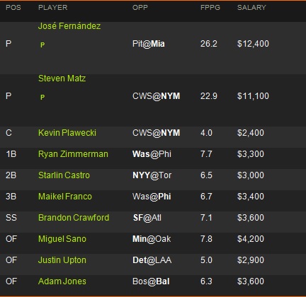This screenshot has height=297, width=306.
Task: Open Steven Matz player profile
Action: pos(62,78)
